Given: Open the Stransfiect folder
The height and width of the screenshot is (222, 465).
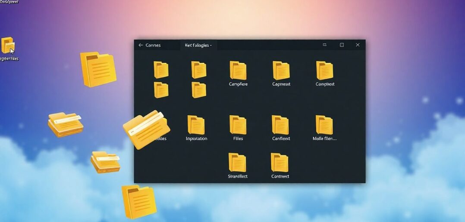Looking at the screenshot, I should (237, 163).
